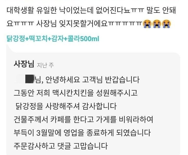The width and height of the screenshot is (188, 155).
Task: Select the review line starting with 대학생활 유일한
Action: point(91,10)
